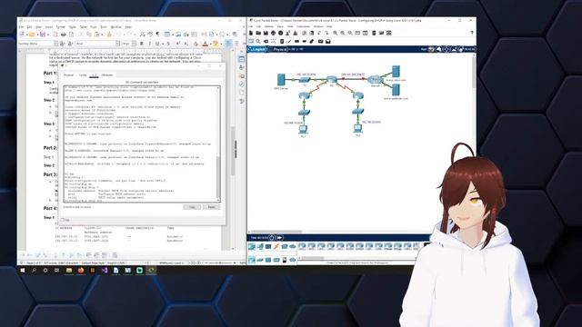This screenshot has height=327, width=582.
Task: Toggle Align Left in the Writer formatting bar
Action: [x=228, y=44]
